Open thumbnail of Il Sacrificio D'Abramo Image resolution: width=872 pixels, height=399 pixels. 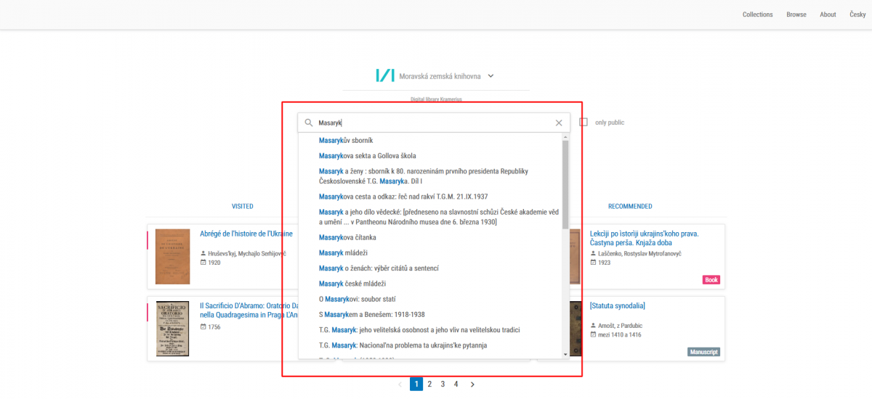[x=173, y=329]
